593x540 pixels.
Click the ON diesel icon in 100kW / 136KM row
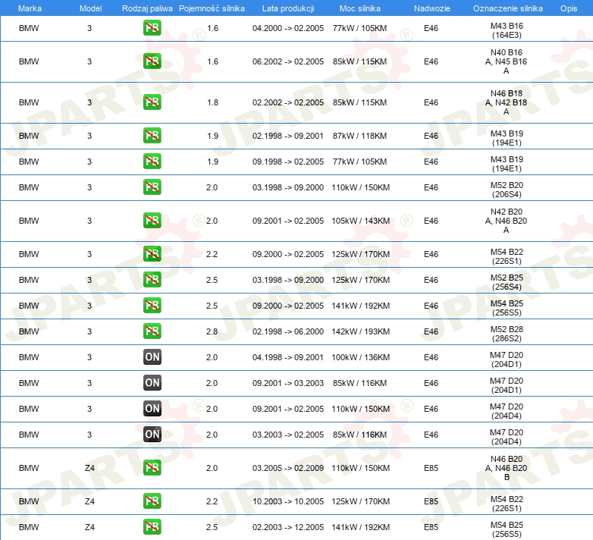point(152,357)
